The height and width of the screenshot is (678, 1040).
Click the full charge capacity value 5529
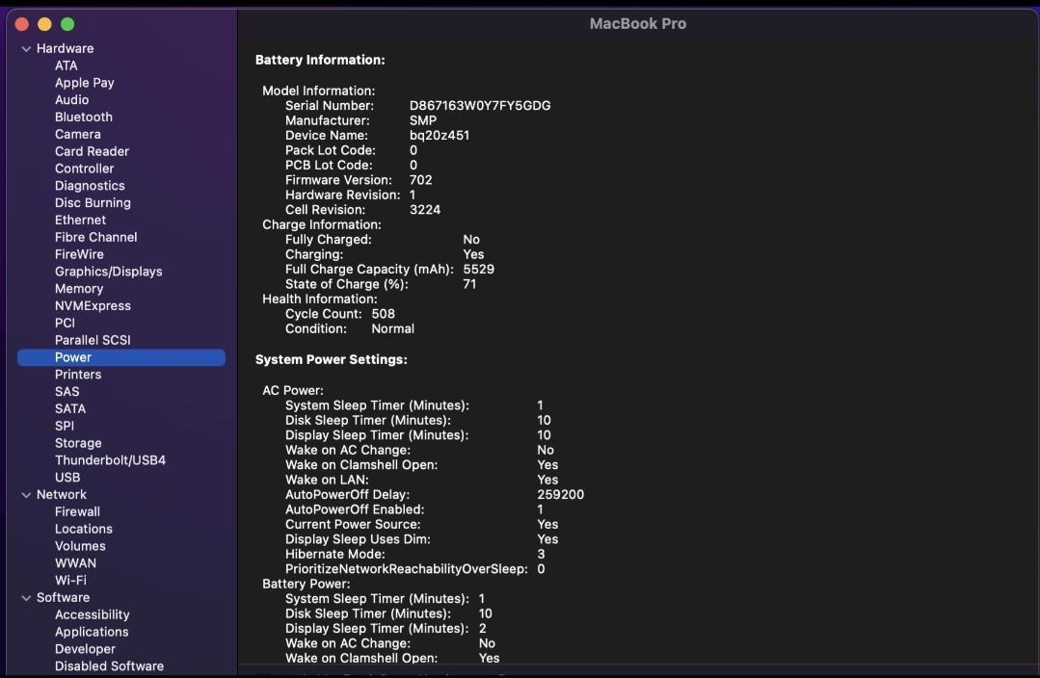click(x=479, y=270)
